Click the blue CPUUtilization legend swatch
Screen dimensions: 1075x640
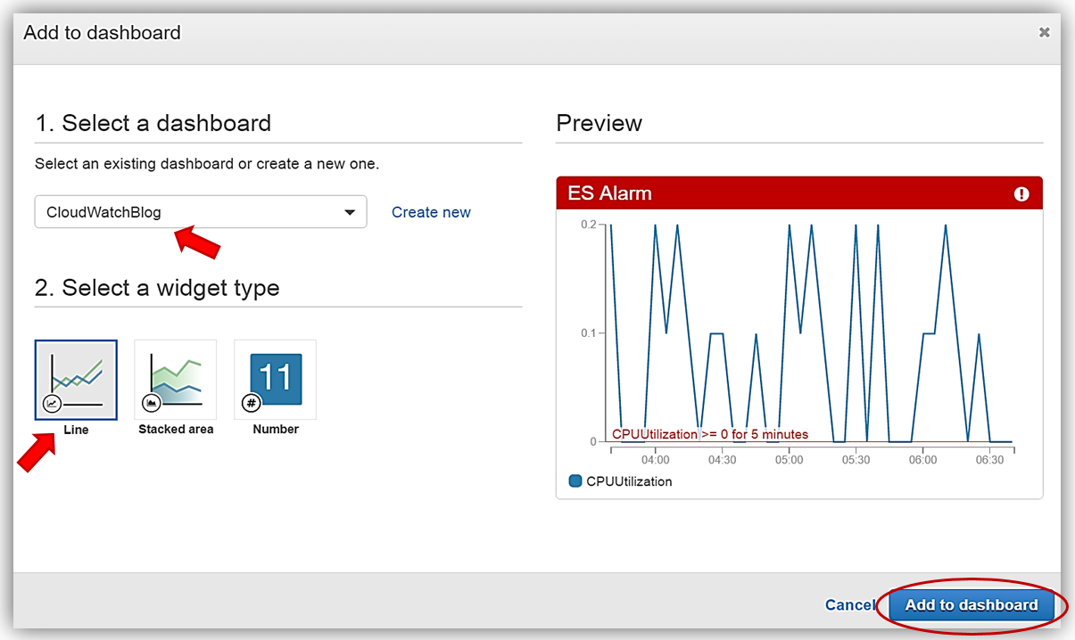click(x=575, y=481)
